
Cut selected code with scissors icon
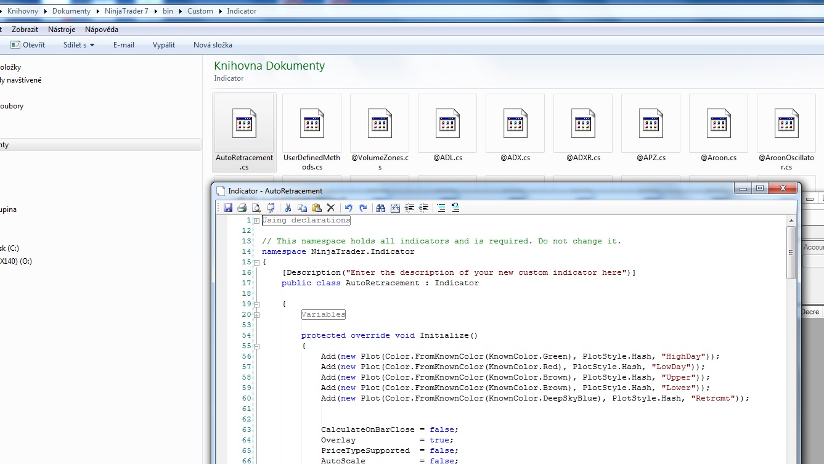pos(287,208)
